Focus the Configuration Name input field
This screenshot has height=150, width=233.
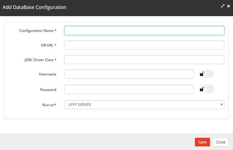point(144,31)
